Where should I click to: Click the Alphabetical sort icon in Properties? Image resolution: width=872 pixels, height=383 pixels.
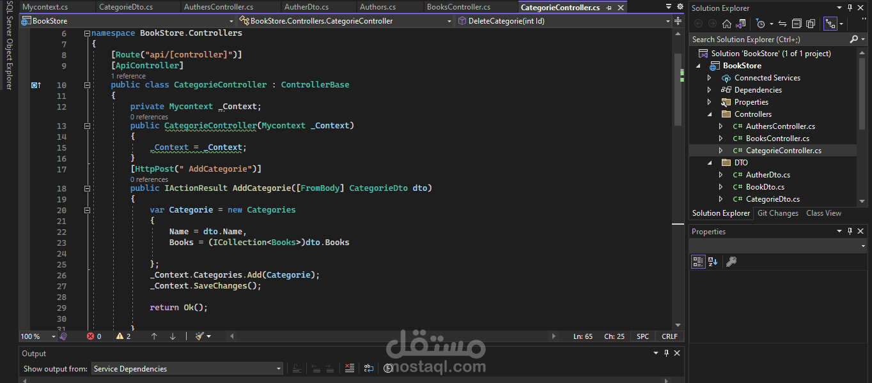pyautogui.click(x=713, y=261)
